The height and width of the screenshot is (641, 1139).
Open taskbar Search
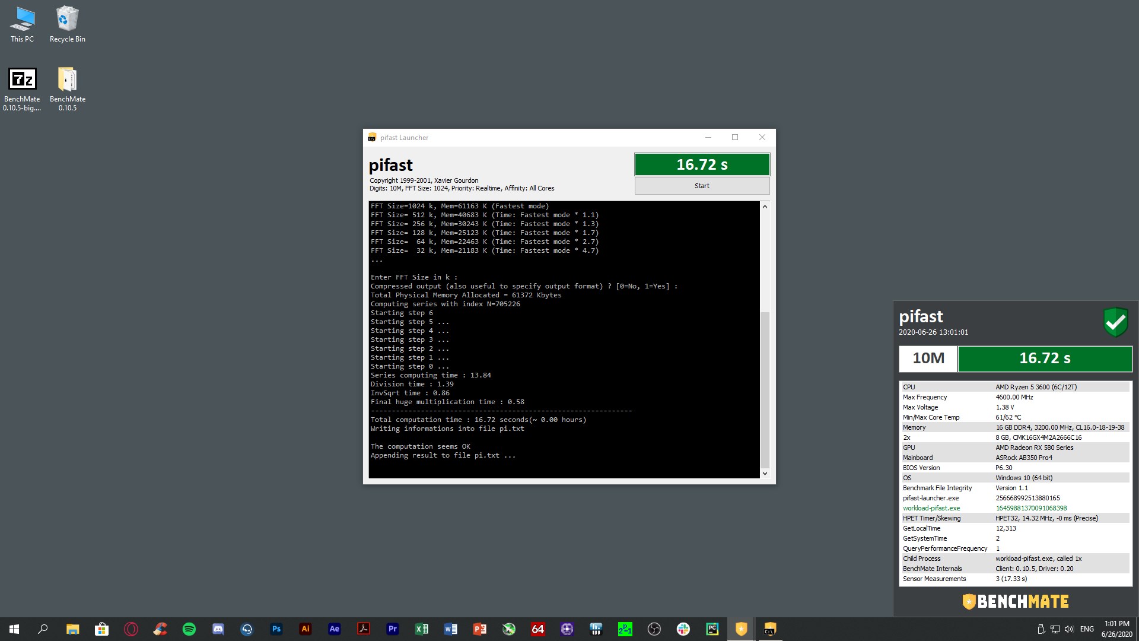click(43, 629)
